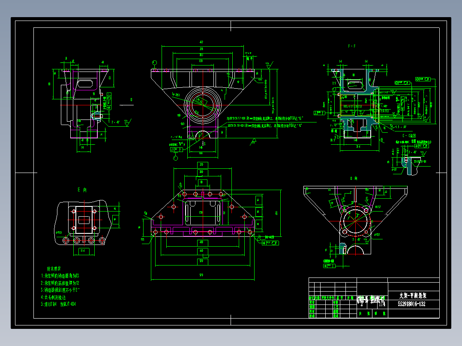Select technical note 4 去毛刺及锐边

click(x=53, y=298)
